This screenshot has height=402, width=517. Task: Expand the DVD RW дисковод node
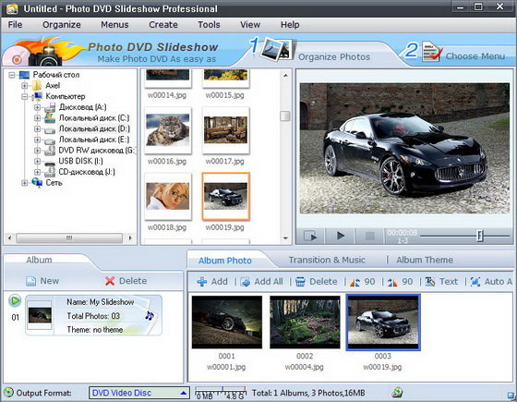point(37,151)
